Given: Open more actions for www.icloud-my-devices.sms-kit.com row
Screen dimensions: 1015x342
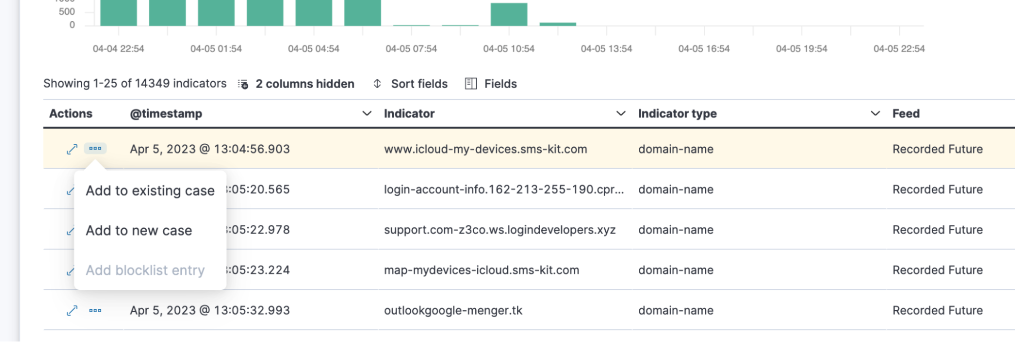Looking at the screenshot, I should [95, 148].
